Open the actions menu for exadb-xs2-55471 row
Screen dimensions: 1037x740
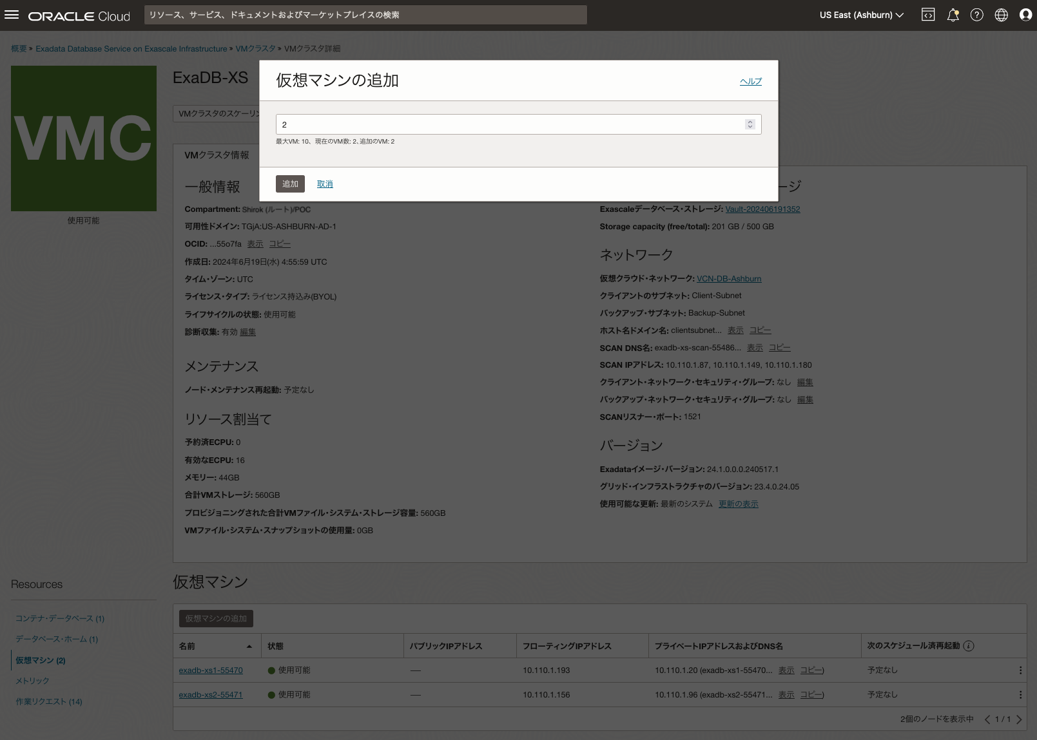click(x=1020, y=695)
